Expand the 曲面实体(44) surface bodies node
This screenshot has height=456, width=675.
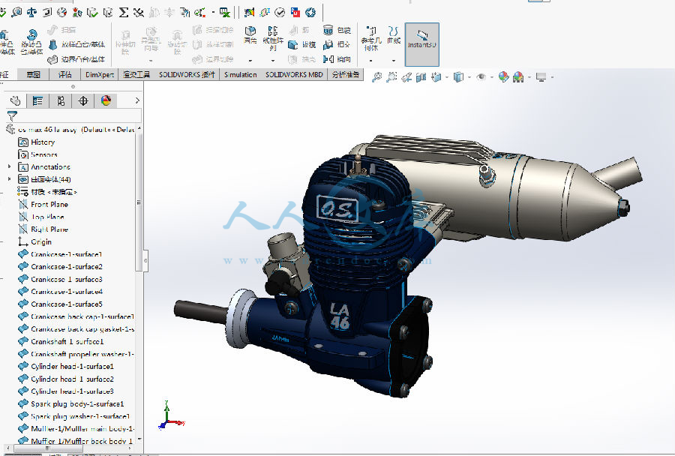(10, 179)
